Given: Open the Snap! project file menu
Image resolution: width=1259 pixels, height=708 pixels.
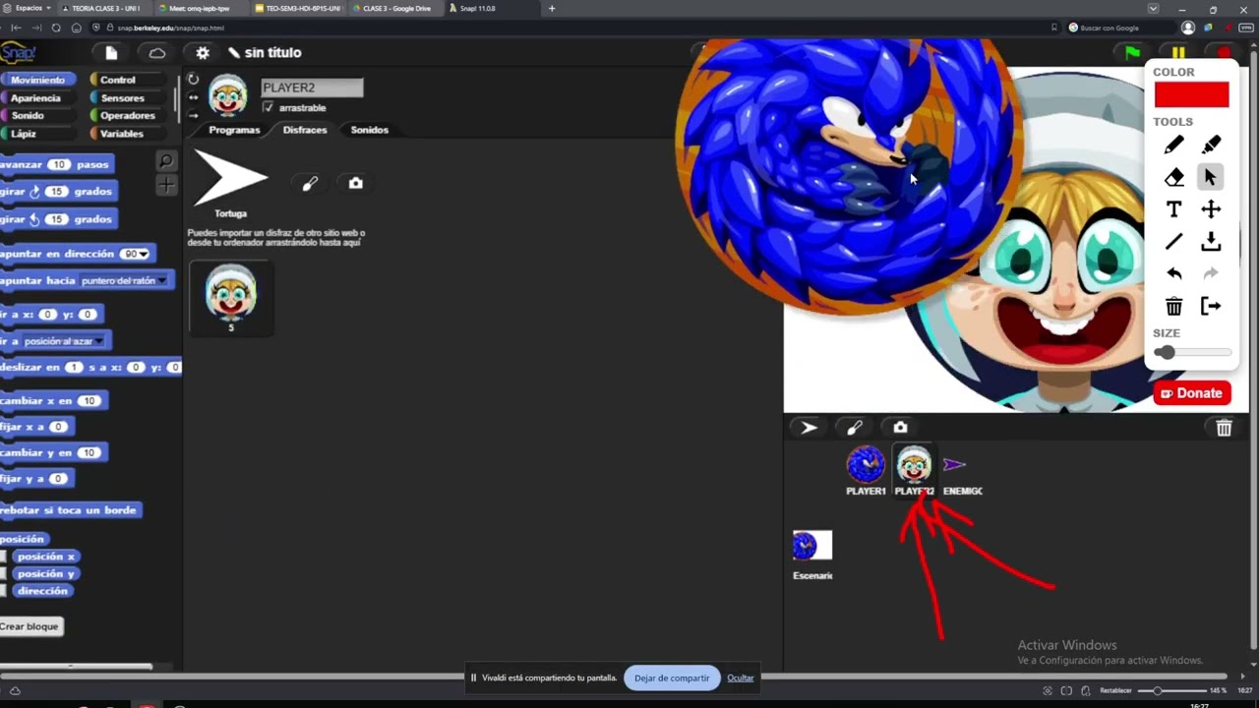Looking at the screenshot, I should click(111, 53).
